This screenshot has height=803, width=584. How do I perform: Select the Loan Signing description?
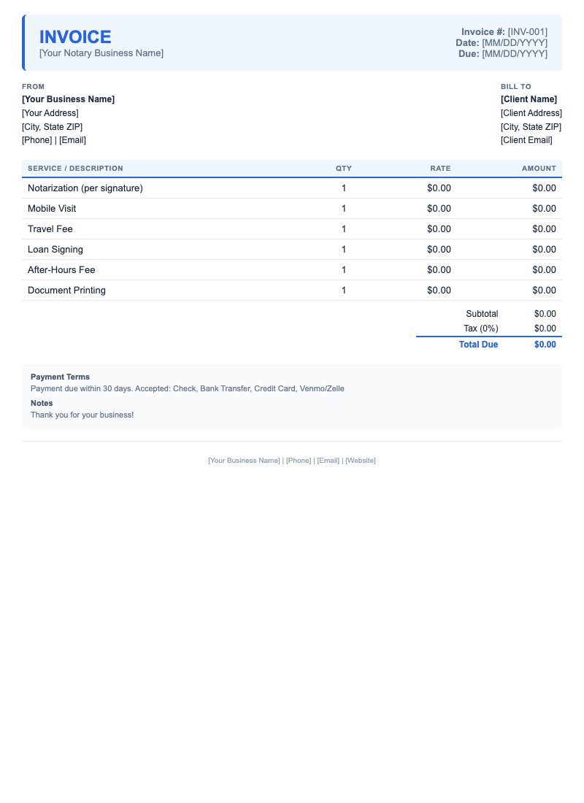(55, 250)
